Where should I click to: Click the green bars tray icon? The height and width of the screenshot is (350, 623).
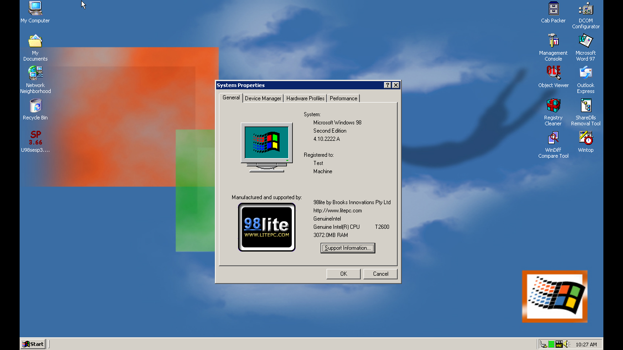coord(551,344)
